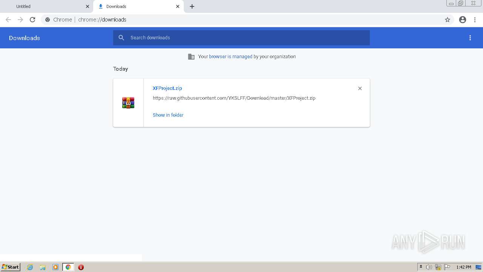This screenshot has height=272, width=483.
Task: Open the Chrome profile avatar menu
Action: [x=463, y=20]
